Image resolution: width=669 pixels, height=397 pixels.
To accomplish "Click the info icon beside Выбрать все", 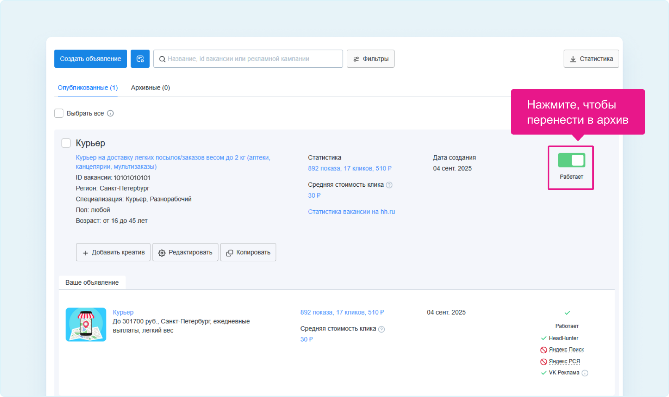I will (x=110, y=114).
